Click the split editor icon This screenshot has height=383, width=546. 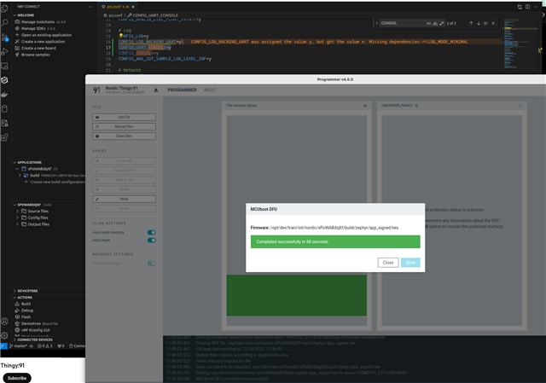(527, 7)
